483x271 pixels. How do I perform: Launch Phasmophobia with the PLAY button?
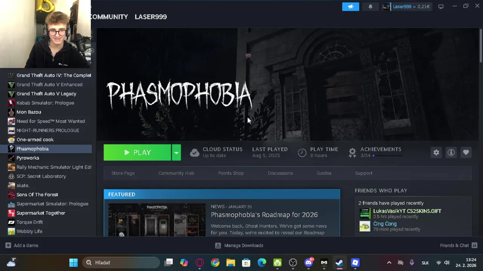coord(137,152)
